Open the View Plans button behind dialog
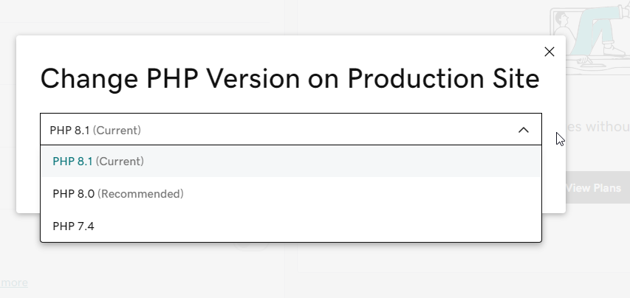 597,187
